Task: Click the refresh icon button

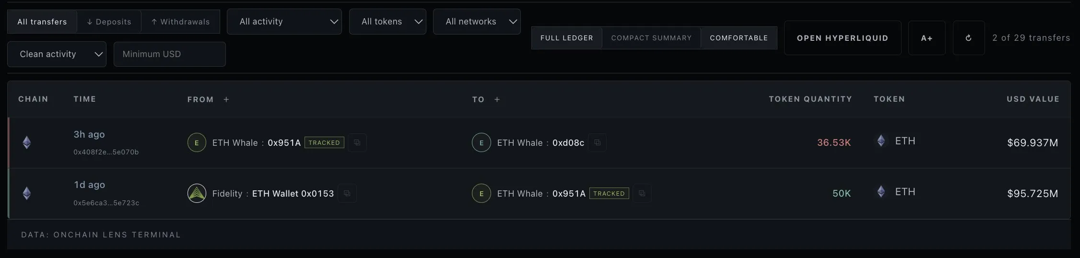Action: coord(968,38)
